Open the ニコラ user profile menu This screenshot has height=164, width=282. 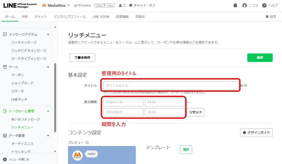click(250, 5)
